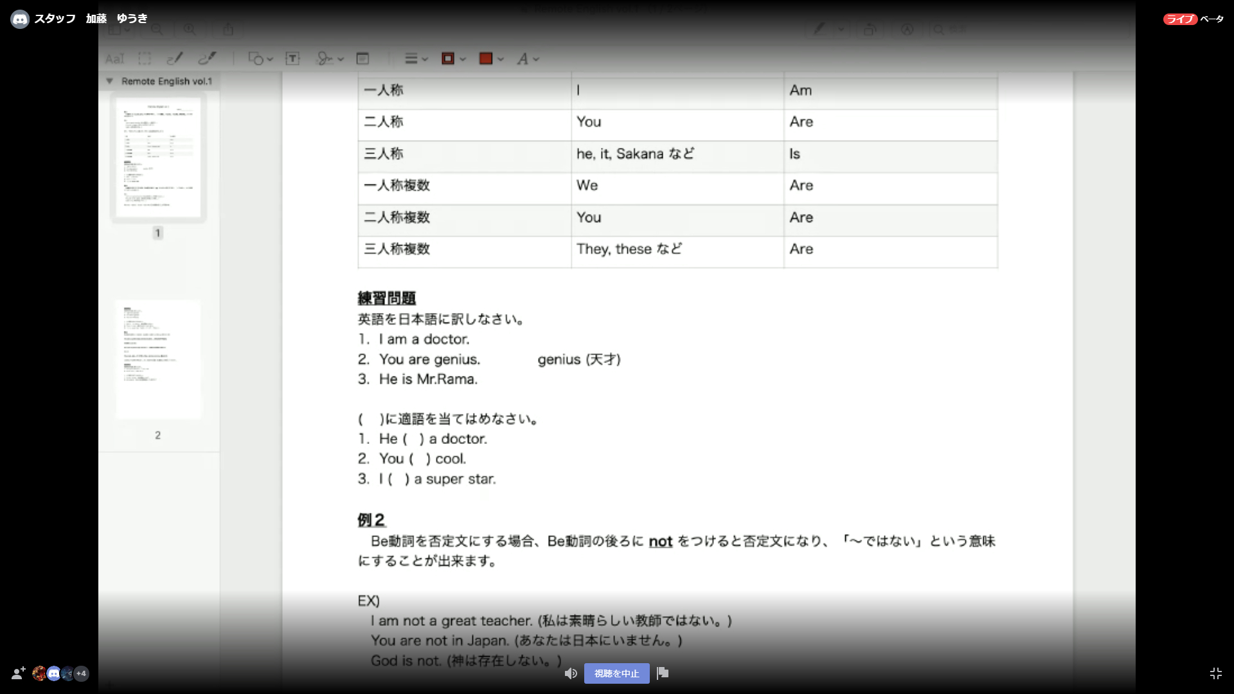Choose the Draw pen tool

point(207,59)
